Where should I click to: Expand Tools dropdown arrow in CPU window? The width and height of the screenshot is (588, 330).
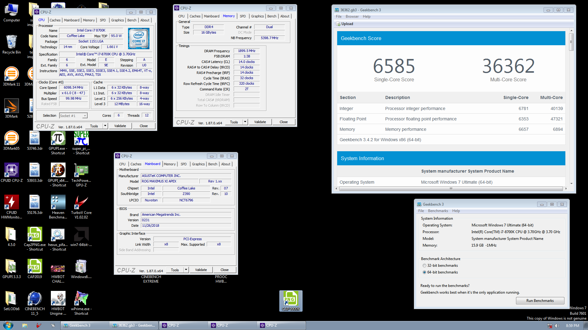point(105,126)
